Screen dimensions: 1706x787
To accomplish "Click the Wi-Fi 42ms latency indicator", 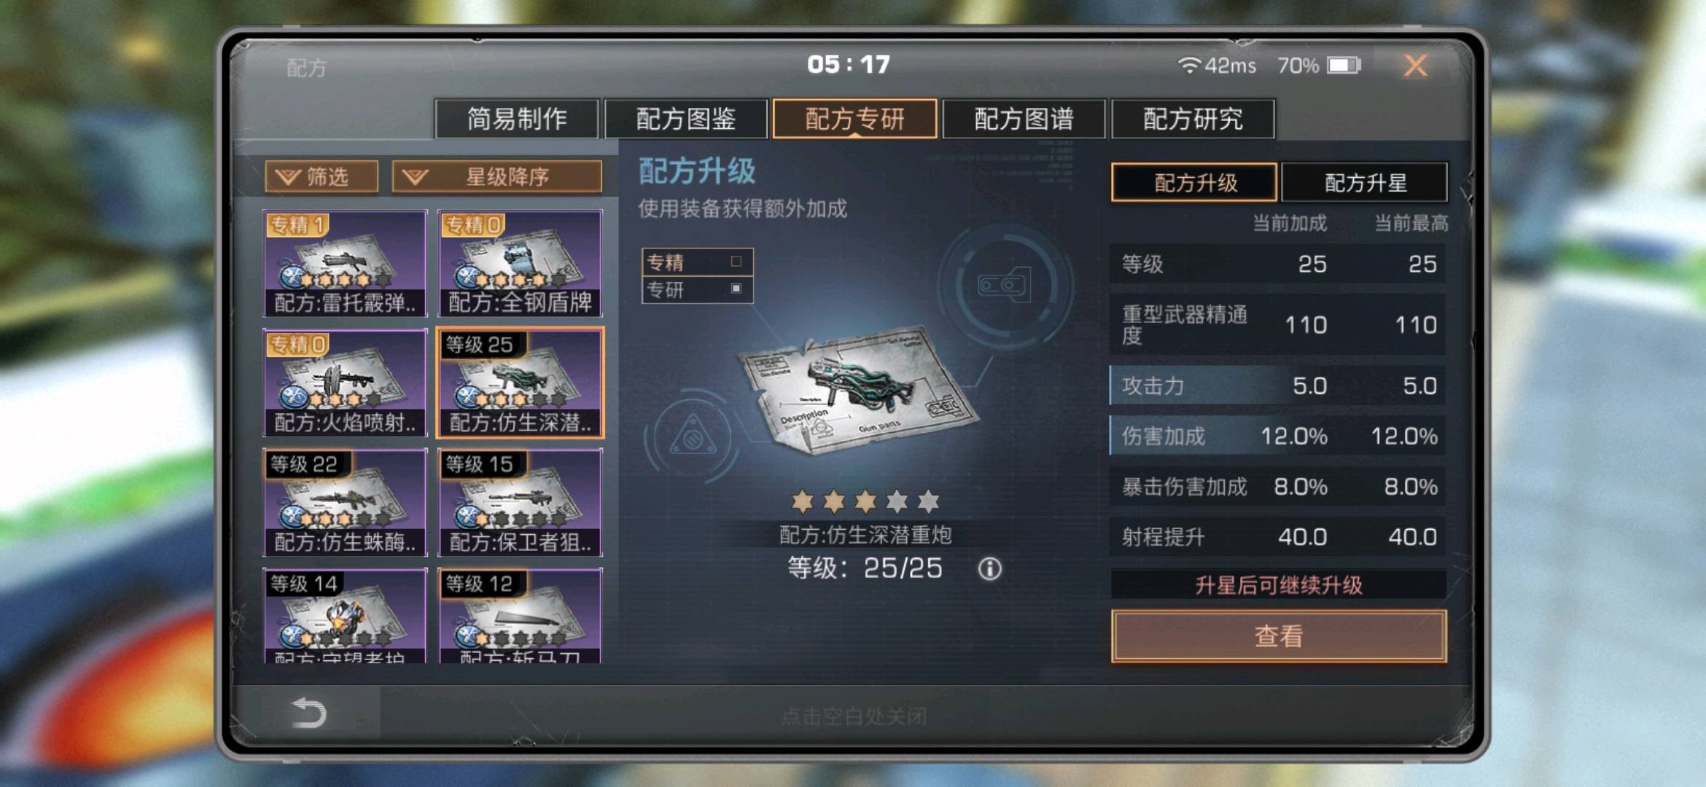I will (x=1217, y=66).
